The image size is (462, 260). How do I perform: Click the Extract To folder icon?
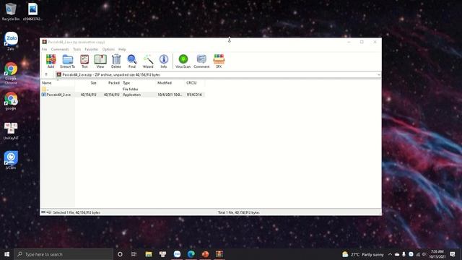coord(67,61)
